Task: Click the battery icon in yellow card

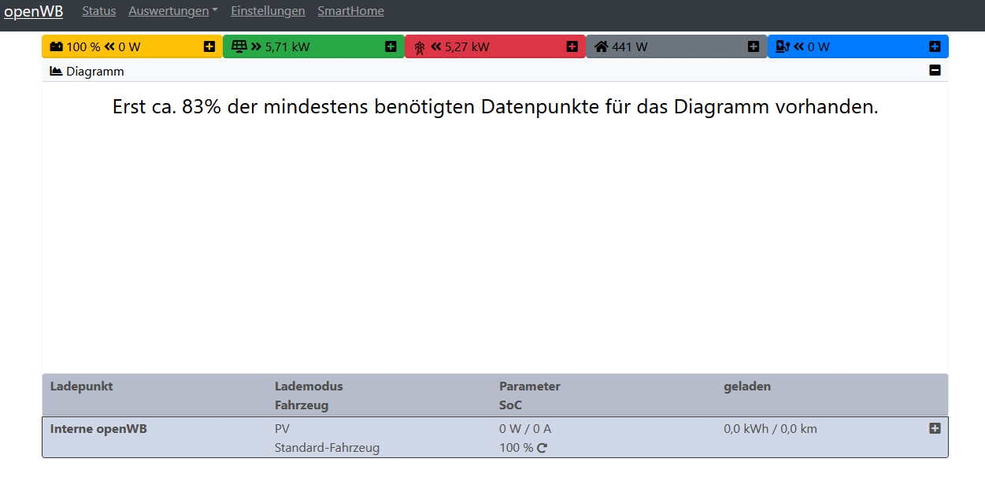Action: pyautogui.click(x=57, y=46)
